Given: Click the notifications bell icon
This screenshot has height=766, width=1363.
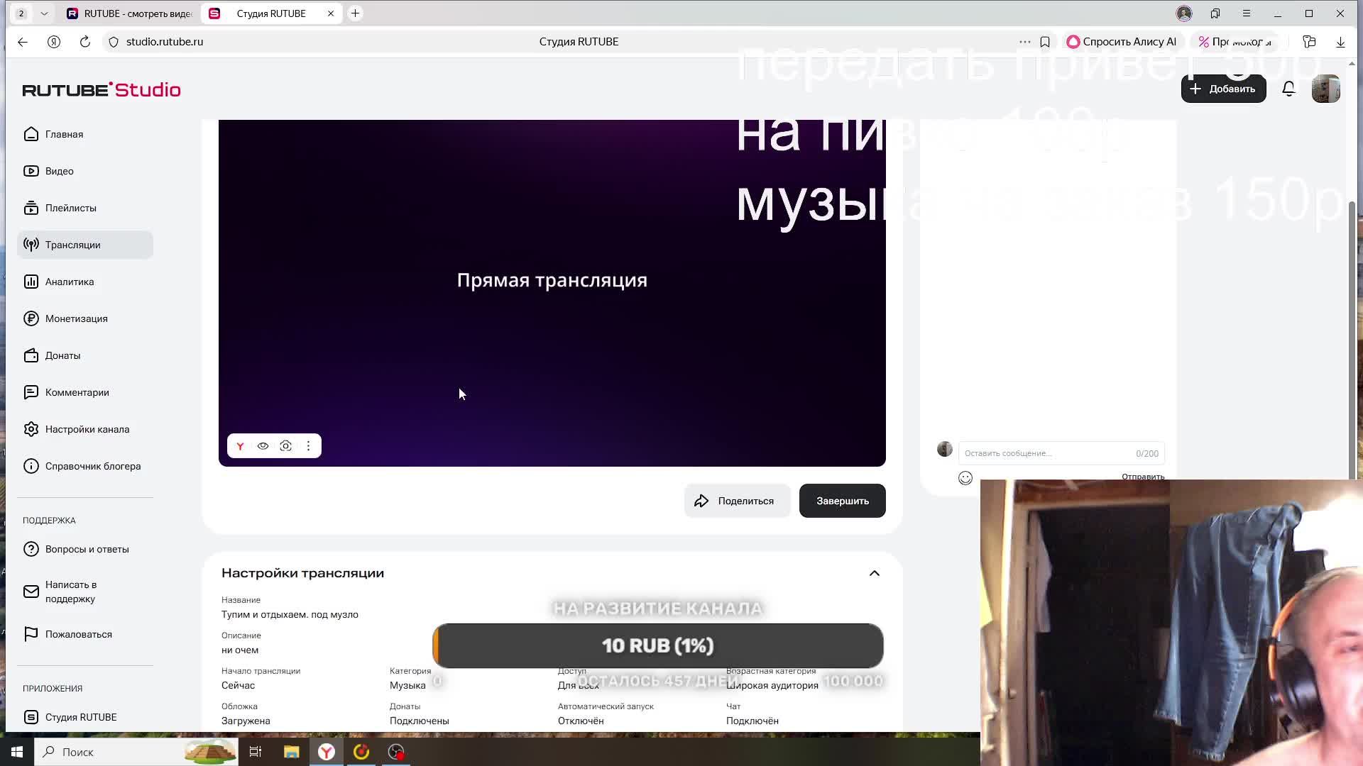Looking at the screenshot, I should pos(1288,89).
